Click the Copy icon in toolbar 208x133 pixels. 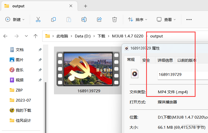pyautogui.click(x=53, y=19)
